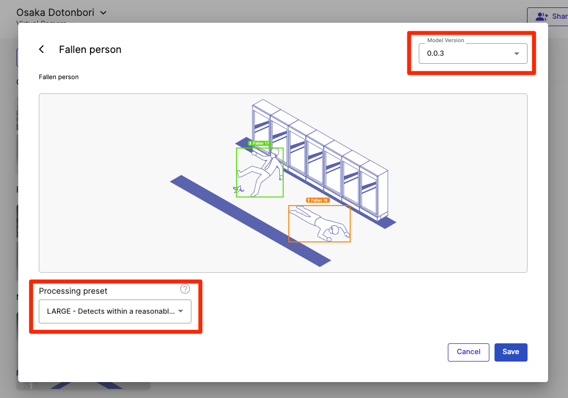This screenshot has height=398, width=568.
Task: Click the orange Fallen 16 label tag
Action: [317, 200]
